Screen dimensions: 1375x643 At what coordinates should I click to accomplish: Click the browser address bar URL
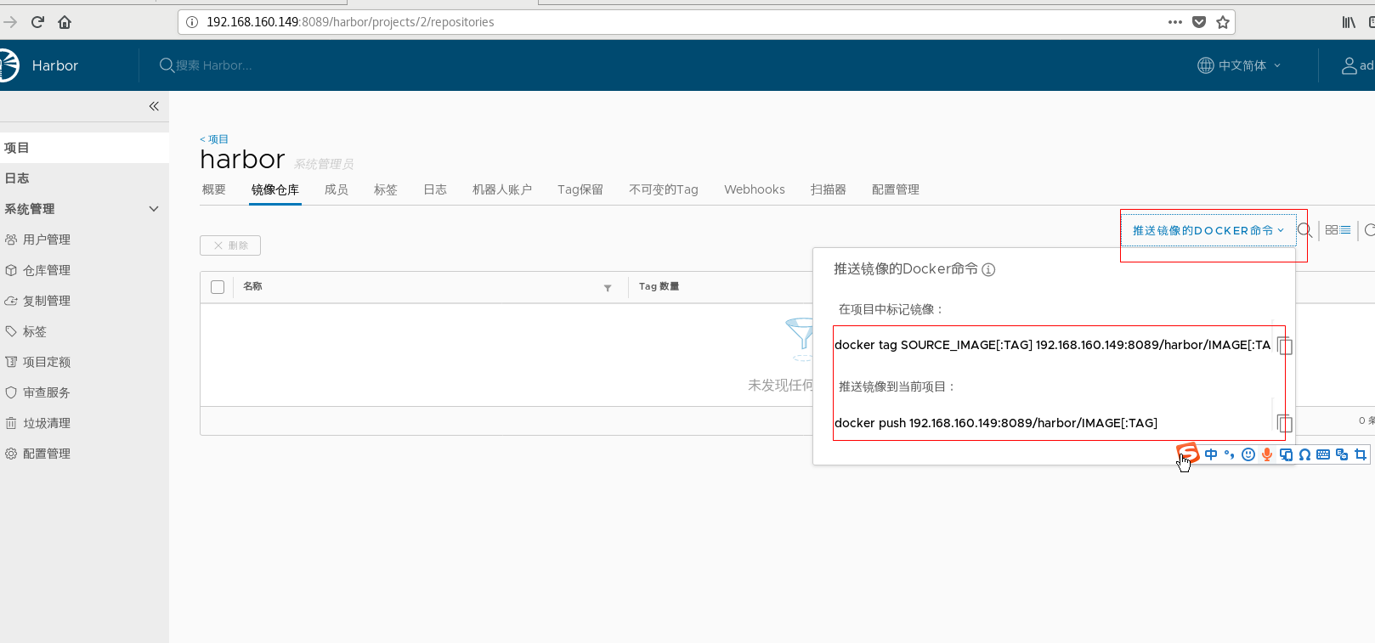coord(350,22)
